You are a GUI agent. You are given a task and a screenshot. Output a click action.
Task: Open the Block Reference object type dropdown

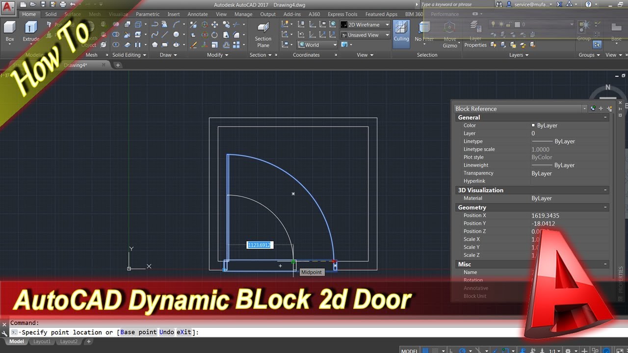click(x=520, y=109)
